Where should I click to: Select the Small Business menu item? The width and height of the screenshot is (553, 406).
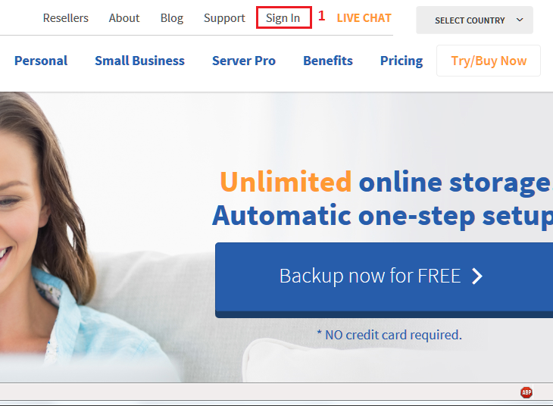tap(139, 61)
